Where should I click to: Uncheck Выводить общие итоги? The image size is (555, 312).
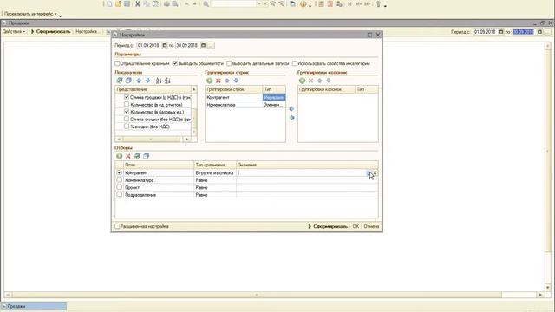(x=175, y=63)
